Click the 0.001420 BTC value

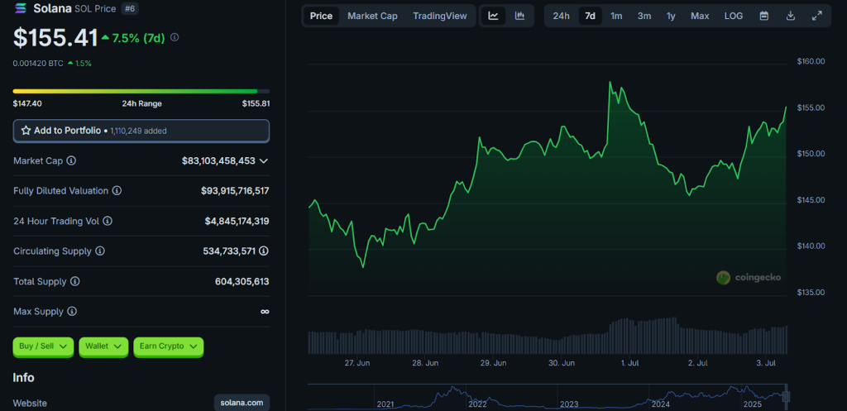[38, 63]
